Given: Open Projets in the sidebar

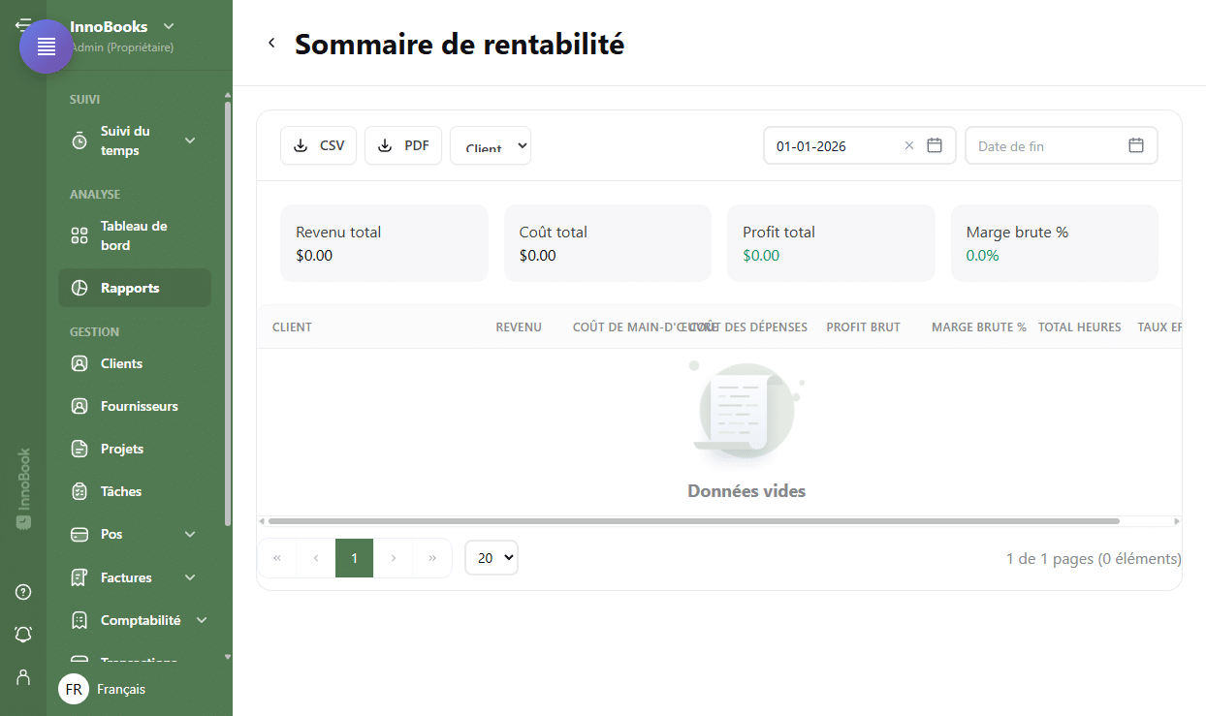Looking at the screenshot, I should point(135,449).
